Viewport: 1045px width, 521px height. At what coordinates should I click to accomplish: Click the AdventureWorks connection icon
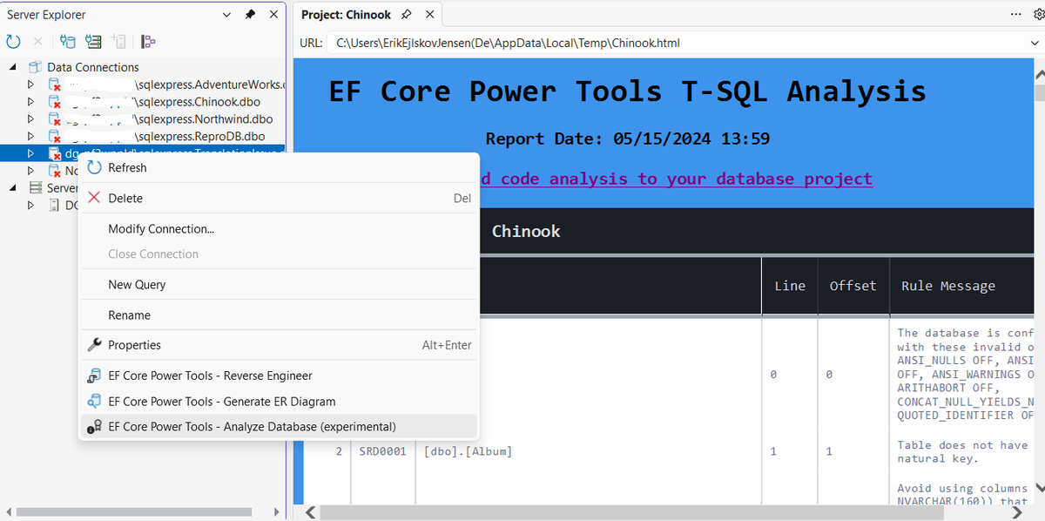coord(54,85)
